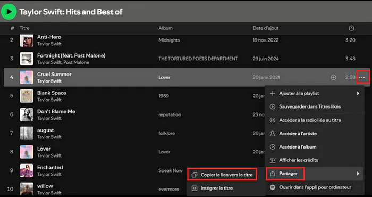This screenshot has height=197, width=372.
Task: Open Cruel Summer track title
Action: 54,74
